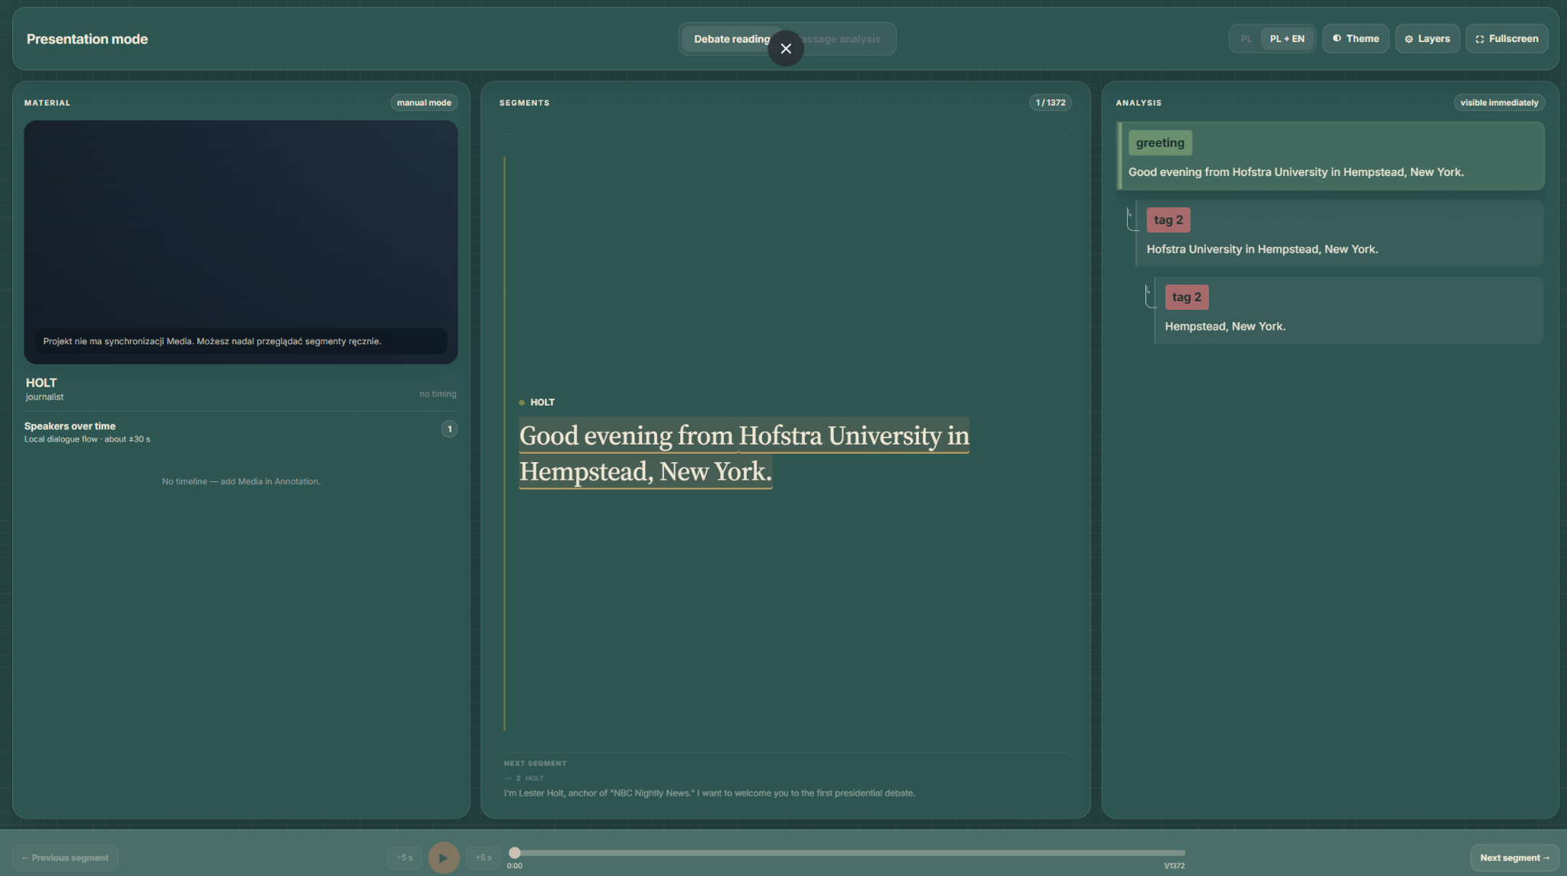
Task: Click the media preview area
Action: coord(241,242)
